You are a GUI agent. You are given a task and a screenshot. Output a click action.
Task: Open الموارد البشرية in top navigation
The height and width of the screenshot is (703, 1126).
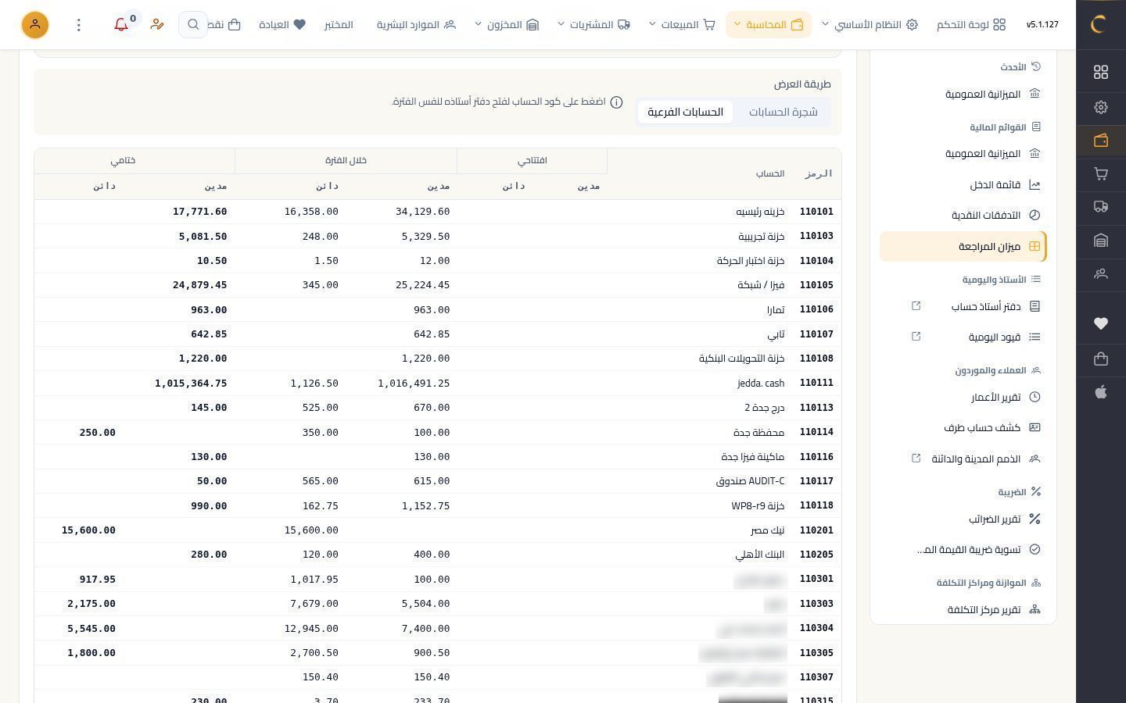coord(416,25)
